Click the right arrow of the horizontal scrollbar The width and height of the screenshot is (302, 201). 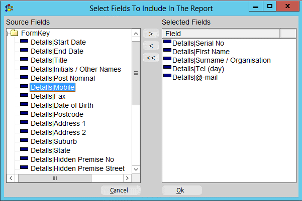127,178
